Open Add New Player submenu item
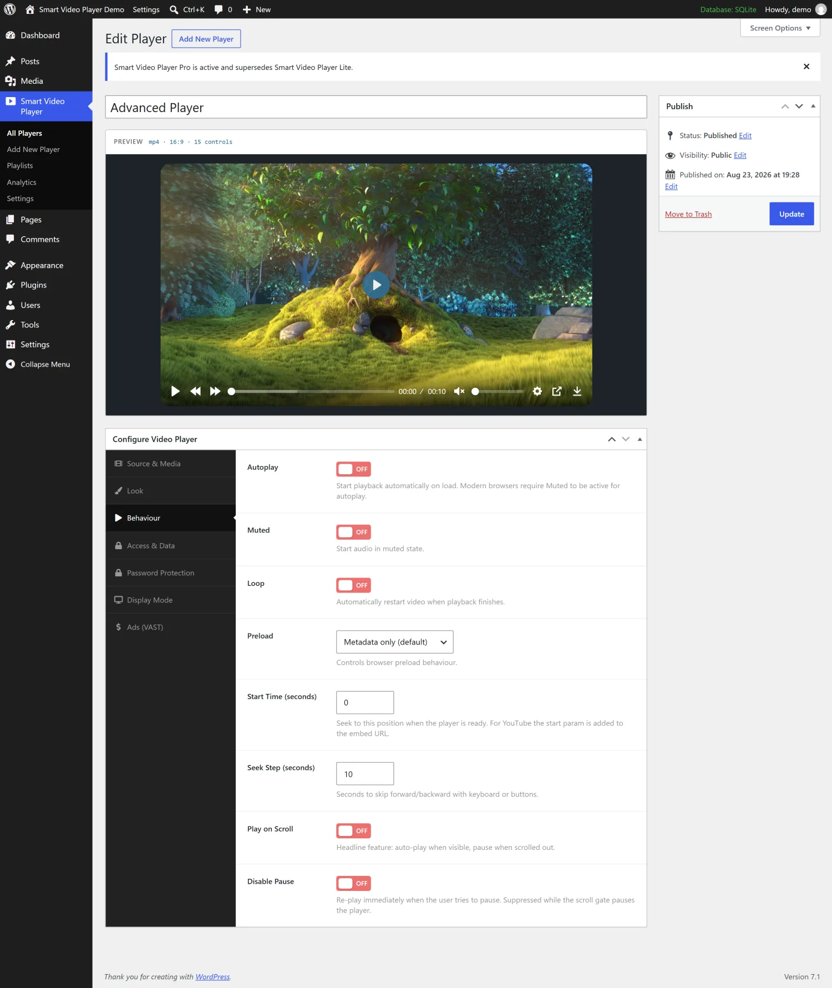 33,149
